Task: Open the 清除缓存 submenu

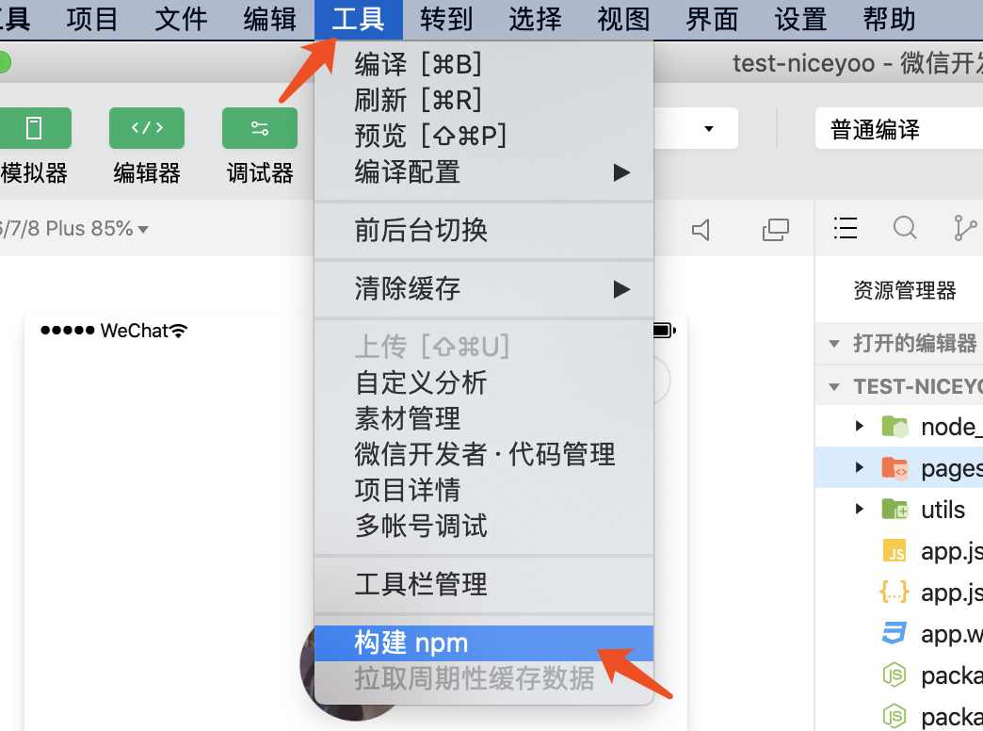Action: (x=484, y=289)
